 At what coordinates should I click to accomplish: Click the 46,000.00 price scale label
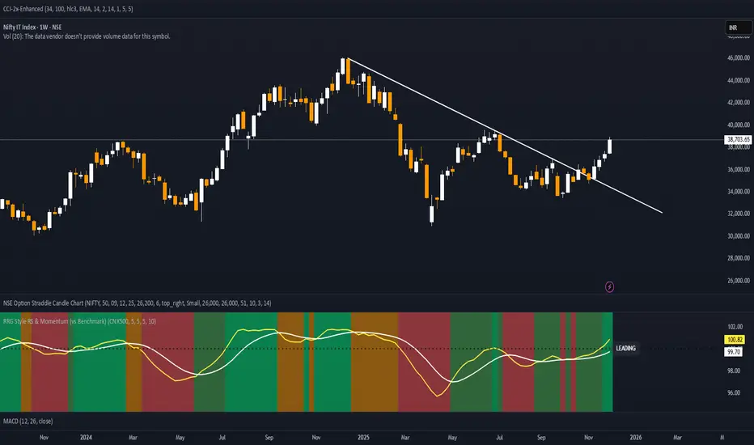click(x=739, y=57)
